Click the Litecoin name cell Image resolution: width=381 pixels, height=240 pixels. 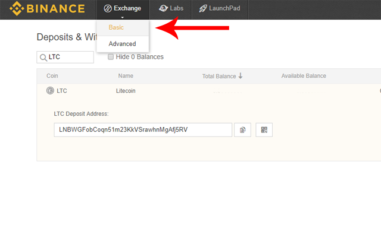point(126,91)
